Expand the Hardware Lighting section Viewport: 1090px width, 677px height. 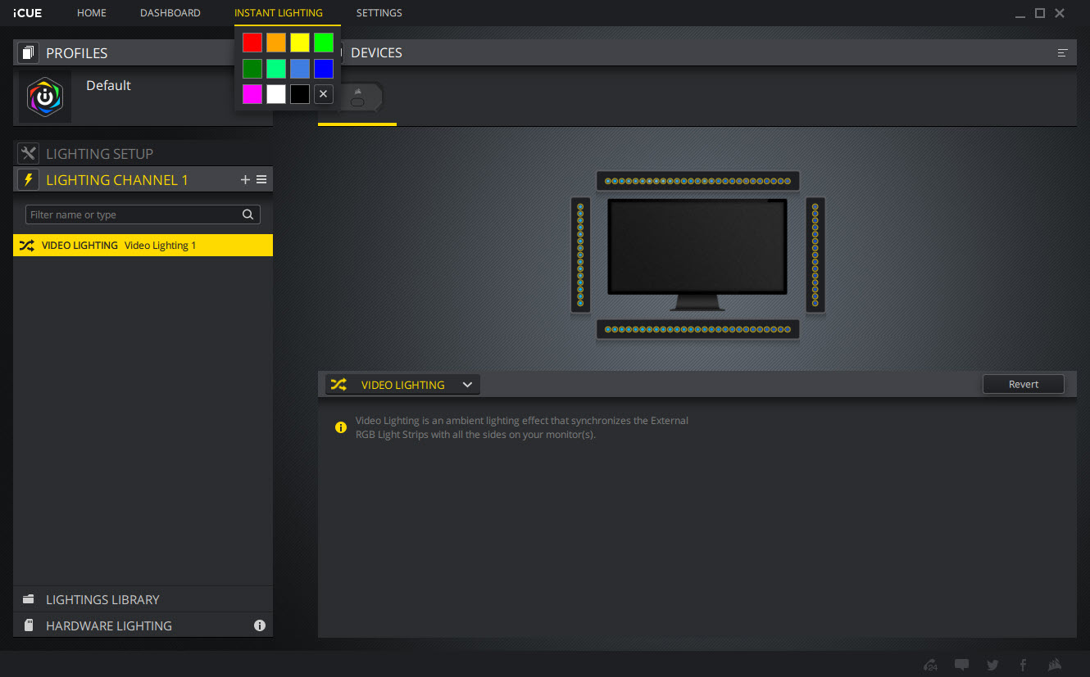143,625
